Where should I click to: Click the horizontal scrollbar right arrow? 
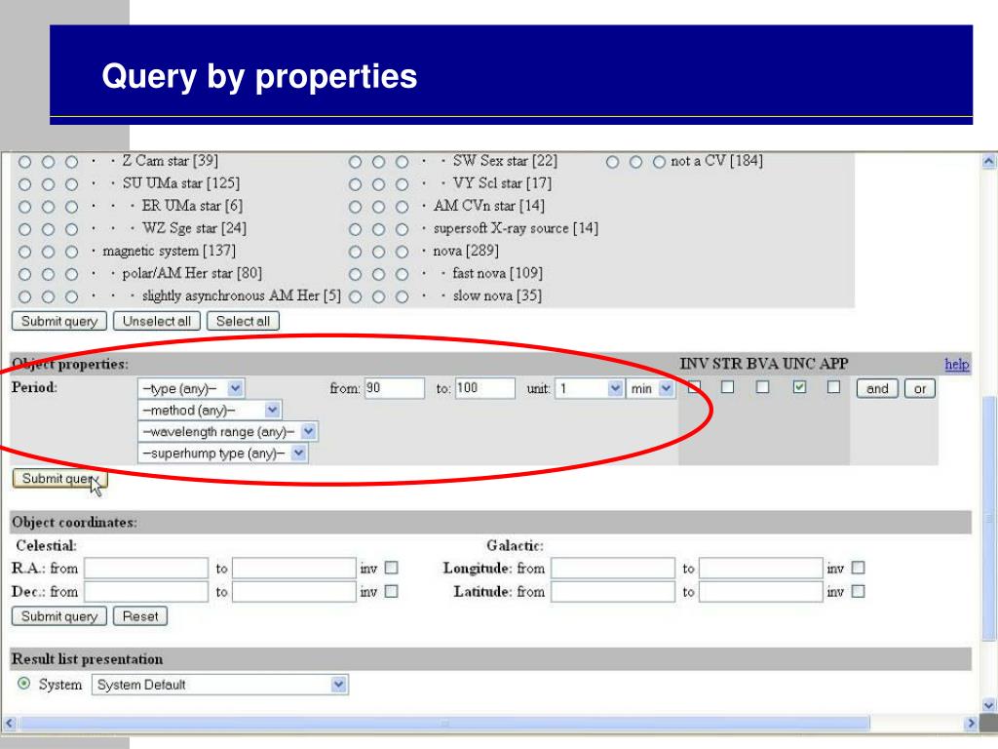[971, 724]
